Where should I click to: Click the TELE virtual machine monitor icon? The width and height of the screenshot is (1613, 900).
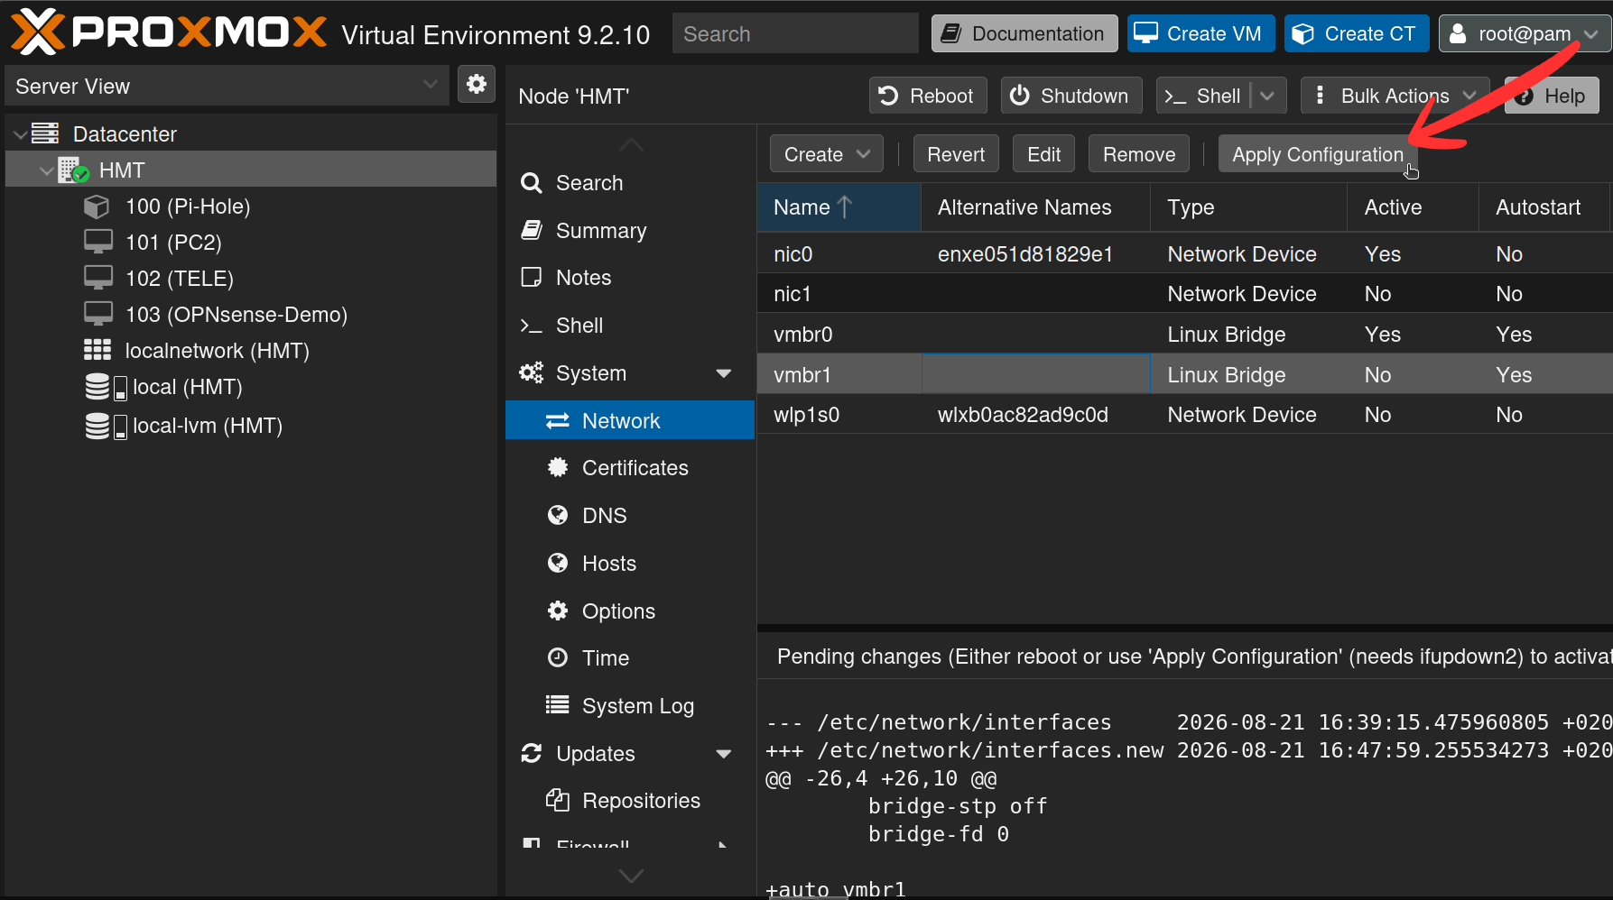[x=98, y=278]
